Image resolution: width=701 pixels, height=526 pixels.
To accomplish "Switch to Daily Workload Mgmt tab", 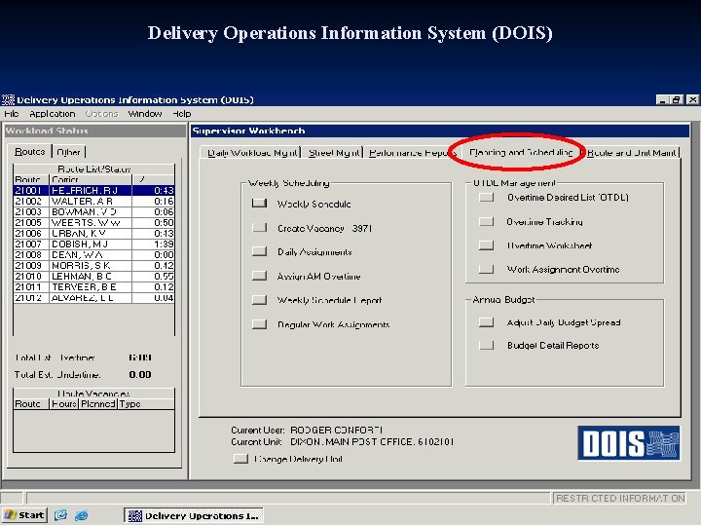I will coord(252,153).
